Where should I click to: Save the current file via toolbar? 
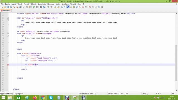8,7
